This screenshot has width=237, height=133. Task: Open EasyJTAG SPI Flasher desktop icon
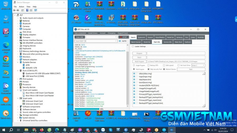[88, 7]
